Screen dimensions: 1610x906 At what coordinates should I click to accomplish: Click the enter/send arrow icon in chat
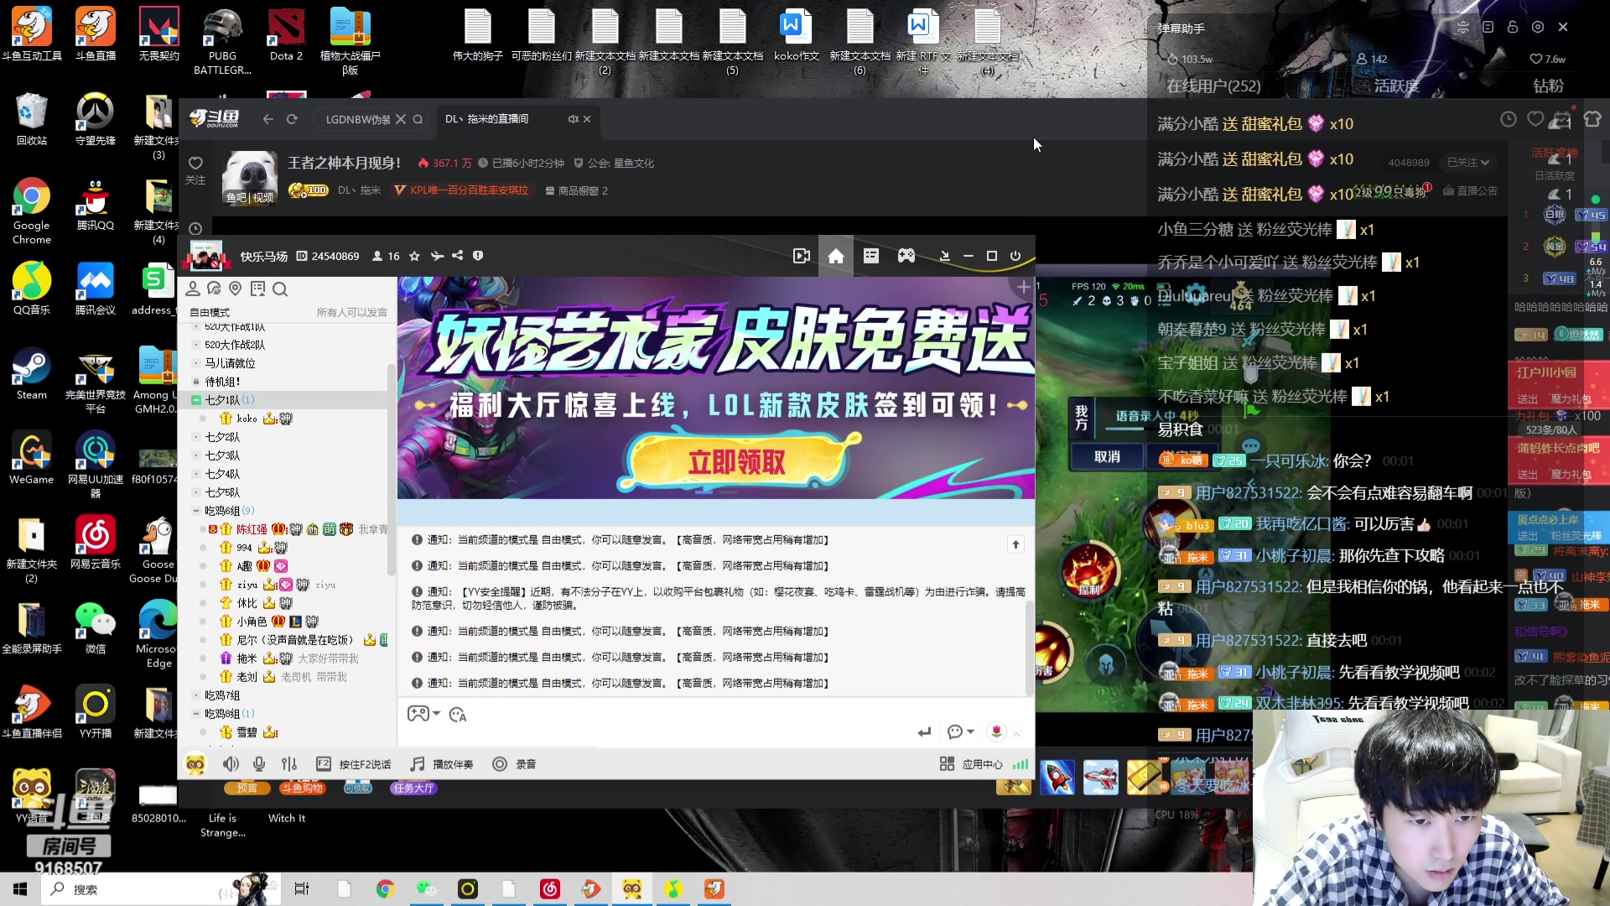[924, 732]
